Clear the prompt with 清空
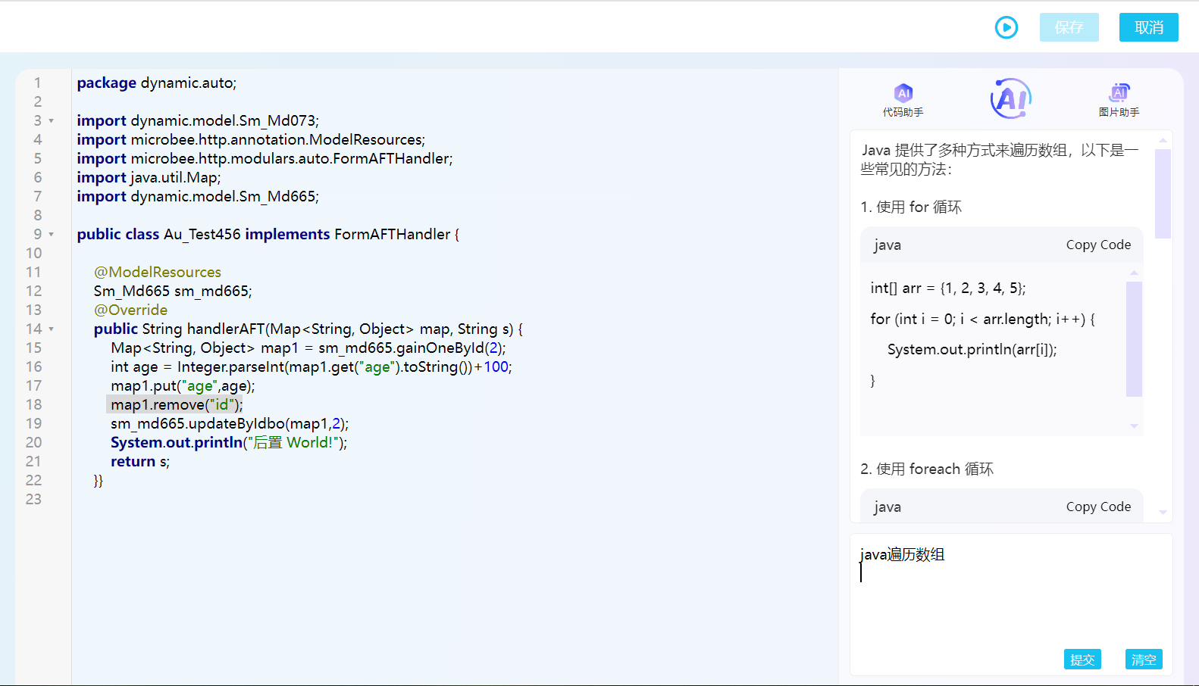Viewport: 1199px width, 686px height. (1143, 659)
